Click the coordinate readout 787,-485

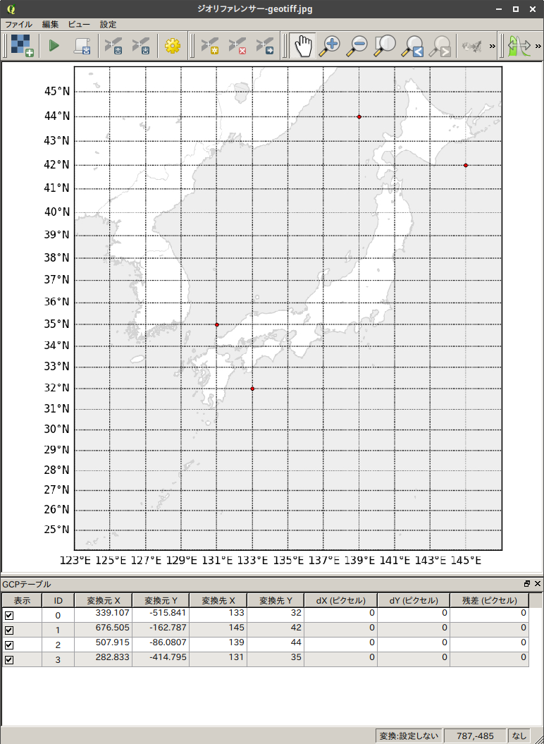pyautogui.click(x=475, y=736)
